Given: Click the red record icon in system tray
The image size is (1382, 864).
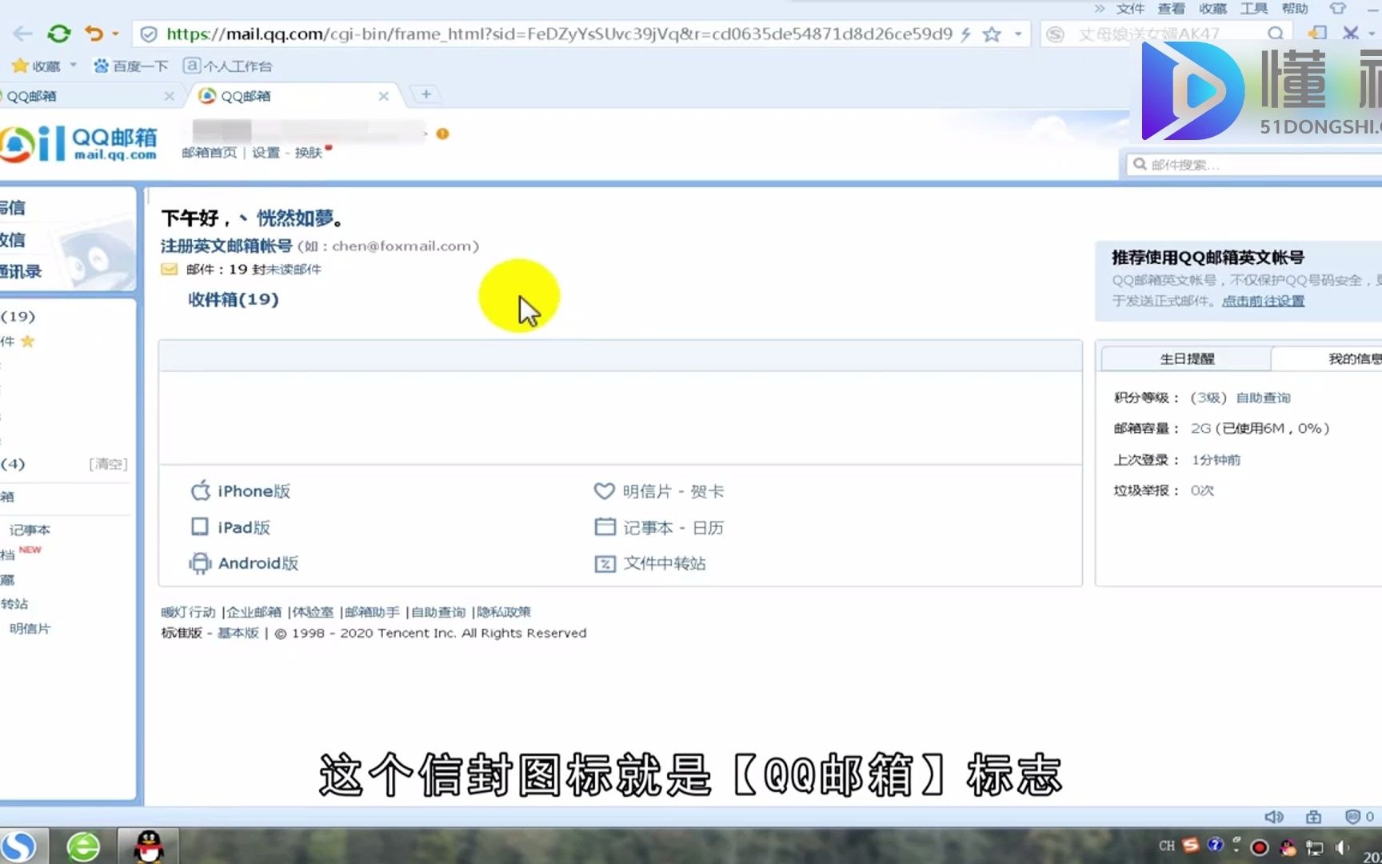Looking at the screenshot, I should pos(1260,847).
